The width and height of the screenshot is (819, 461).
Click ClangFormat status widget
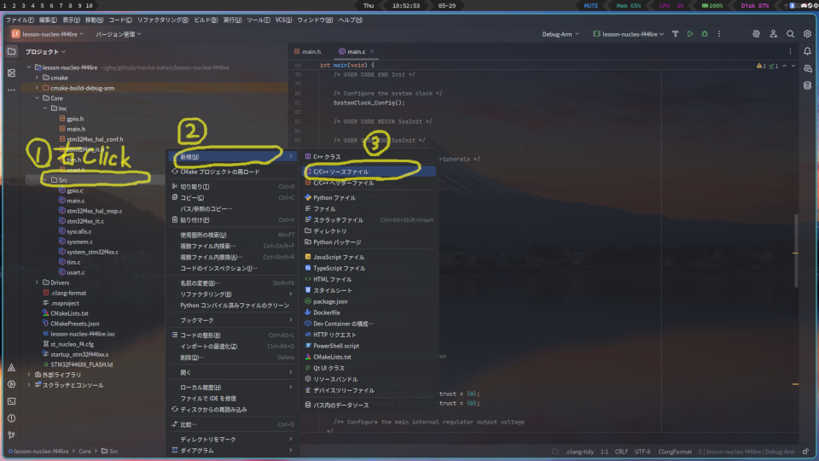point(675,452)
